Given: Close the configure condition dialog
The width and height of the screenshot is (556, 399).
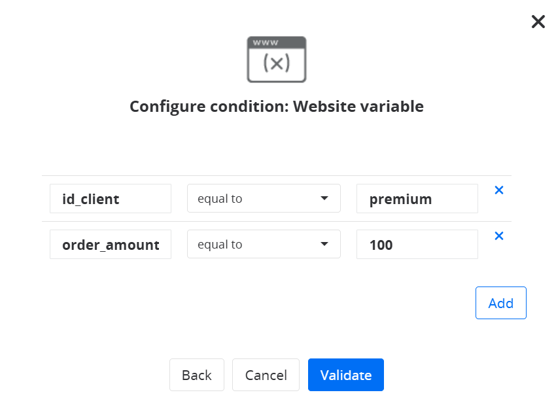Looking at the screenshot, I should (538, 22).
